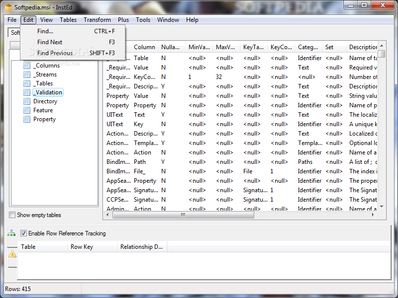Viewport: 398px width, 298px height.
Task: Select the _Tables entry in tree
Action: [43, 83]
